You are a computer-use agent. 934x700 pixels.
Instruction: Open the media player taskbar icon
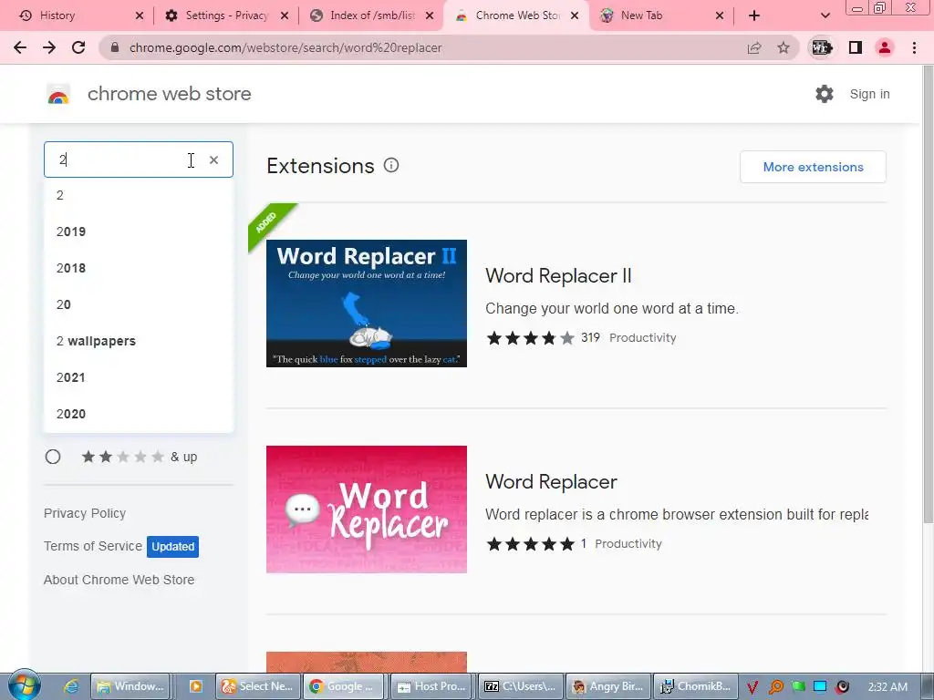tap(195, 686)
